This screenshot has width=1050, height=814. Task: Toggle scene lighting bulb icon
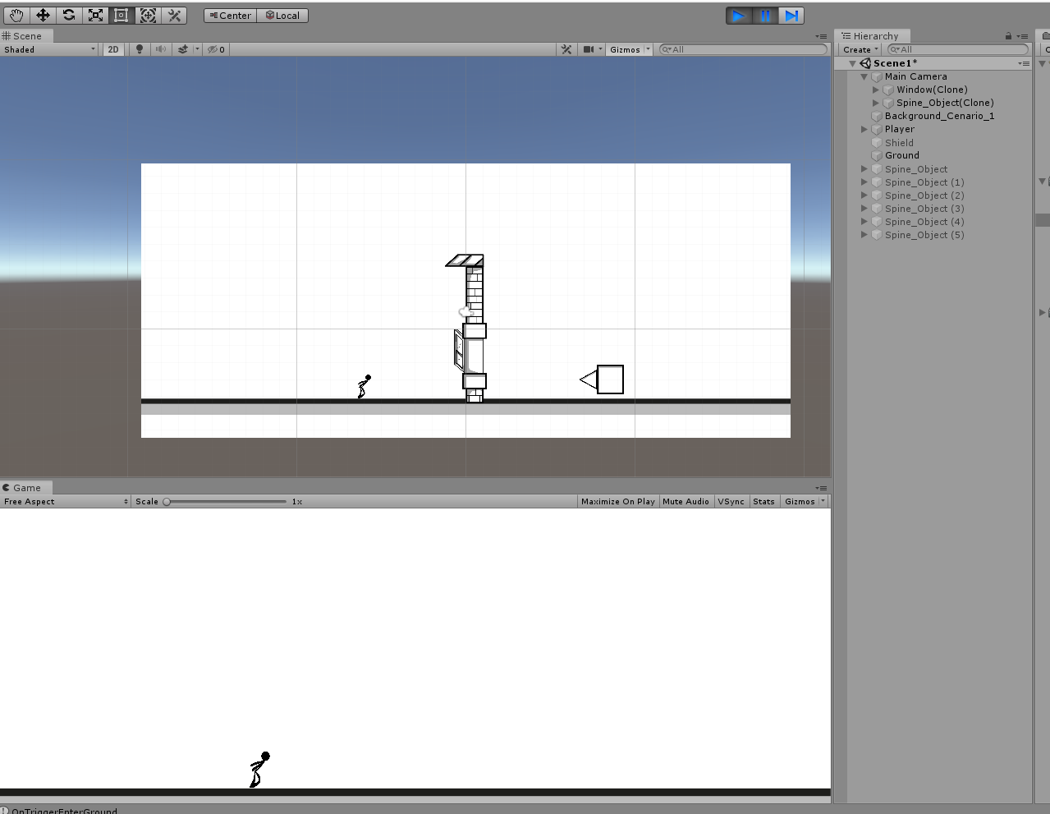[x=140, y=49]
